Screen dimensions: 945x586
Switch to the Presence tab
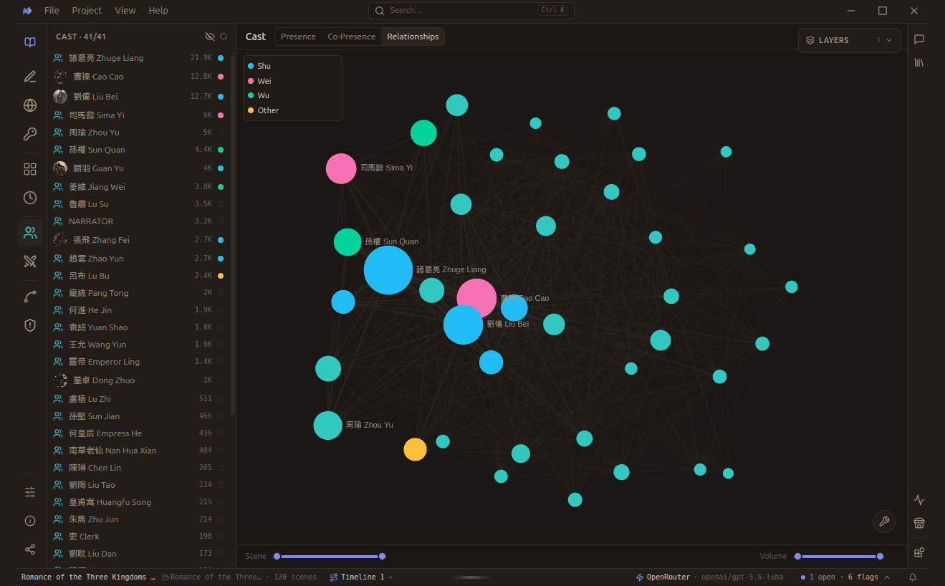pyautogui.click(x=298, y=37)
